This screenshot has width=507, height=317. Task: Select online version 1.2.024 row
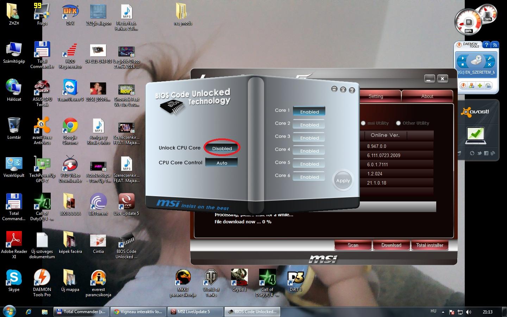pyautogui.click(x=396, y=174)
